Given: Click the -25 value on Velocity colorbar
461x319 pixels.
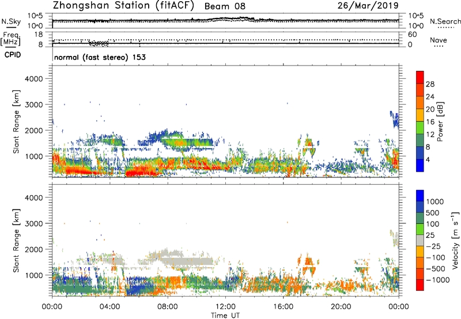Looking at the screenshot, I should (x=434, y=246).
